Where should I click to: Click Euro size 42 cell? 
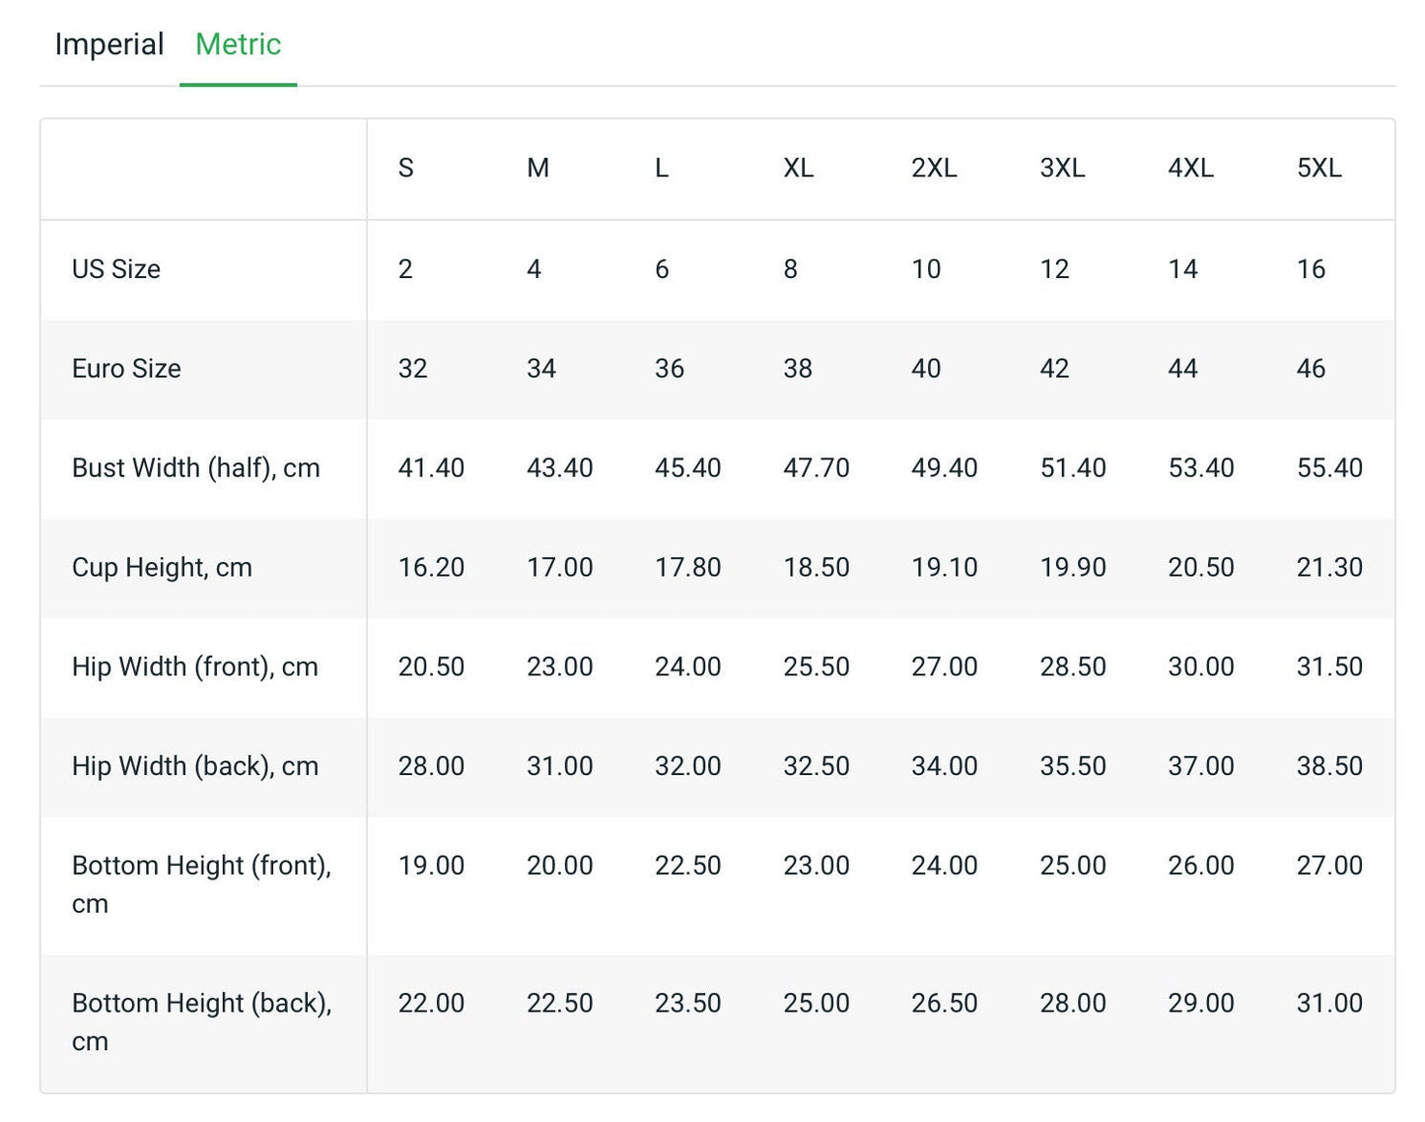click(x=1054, y=369)
